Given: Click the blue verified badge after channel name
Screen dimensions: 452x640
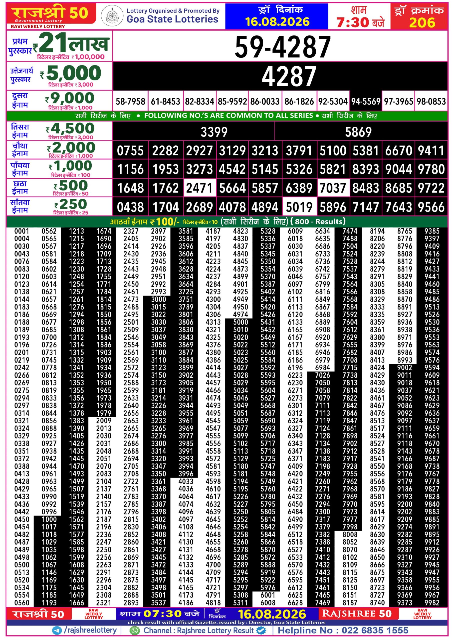Looking at the screenshot, I should point(261,630).
